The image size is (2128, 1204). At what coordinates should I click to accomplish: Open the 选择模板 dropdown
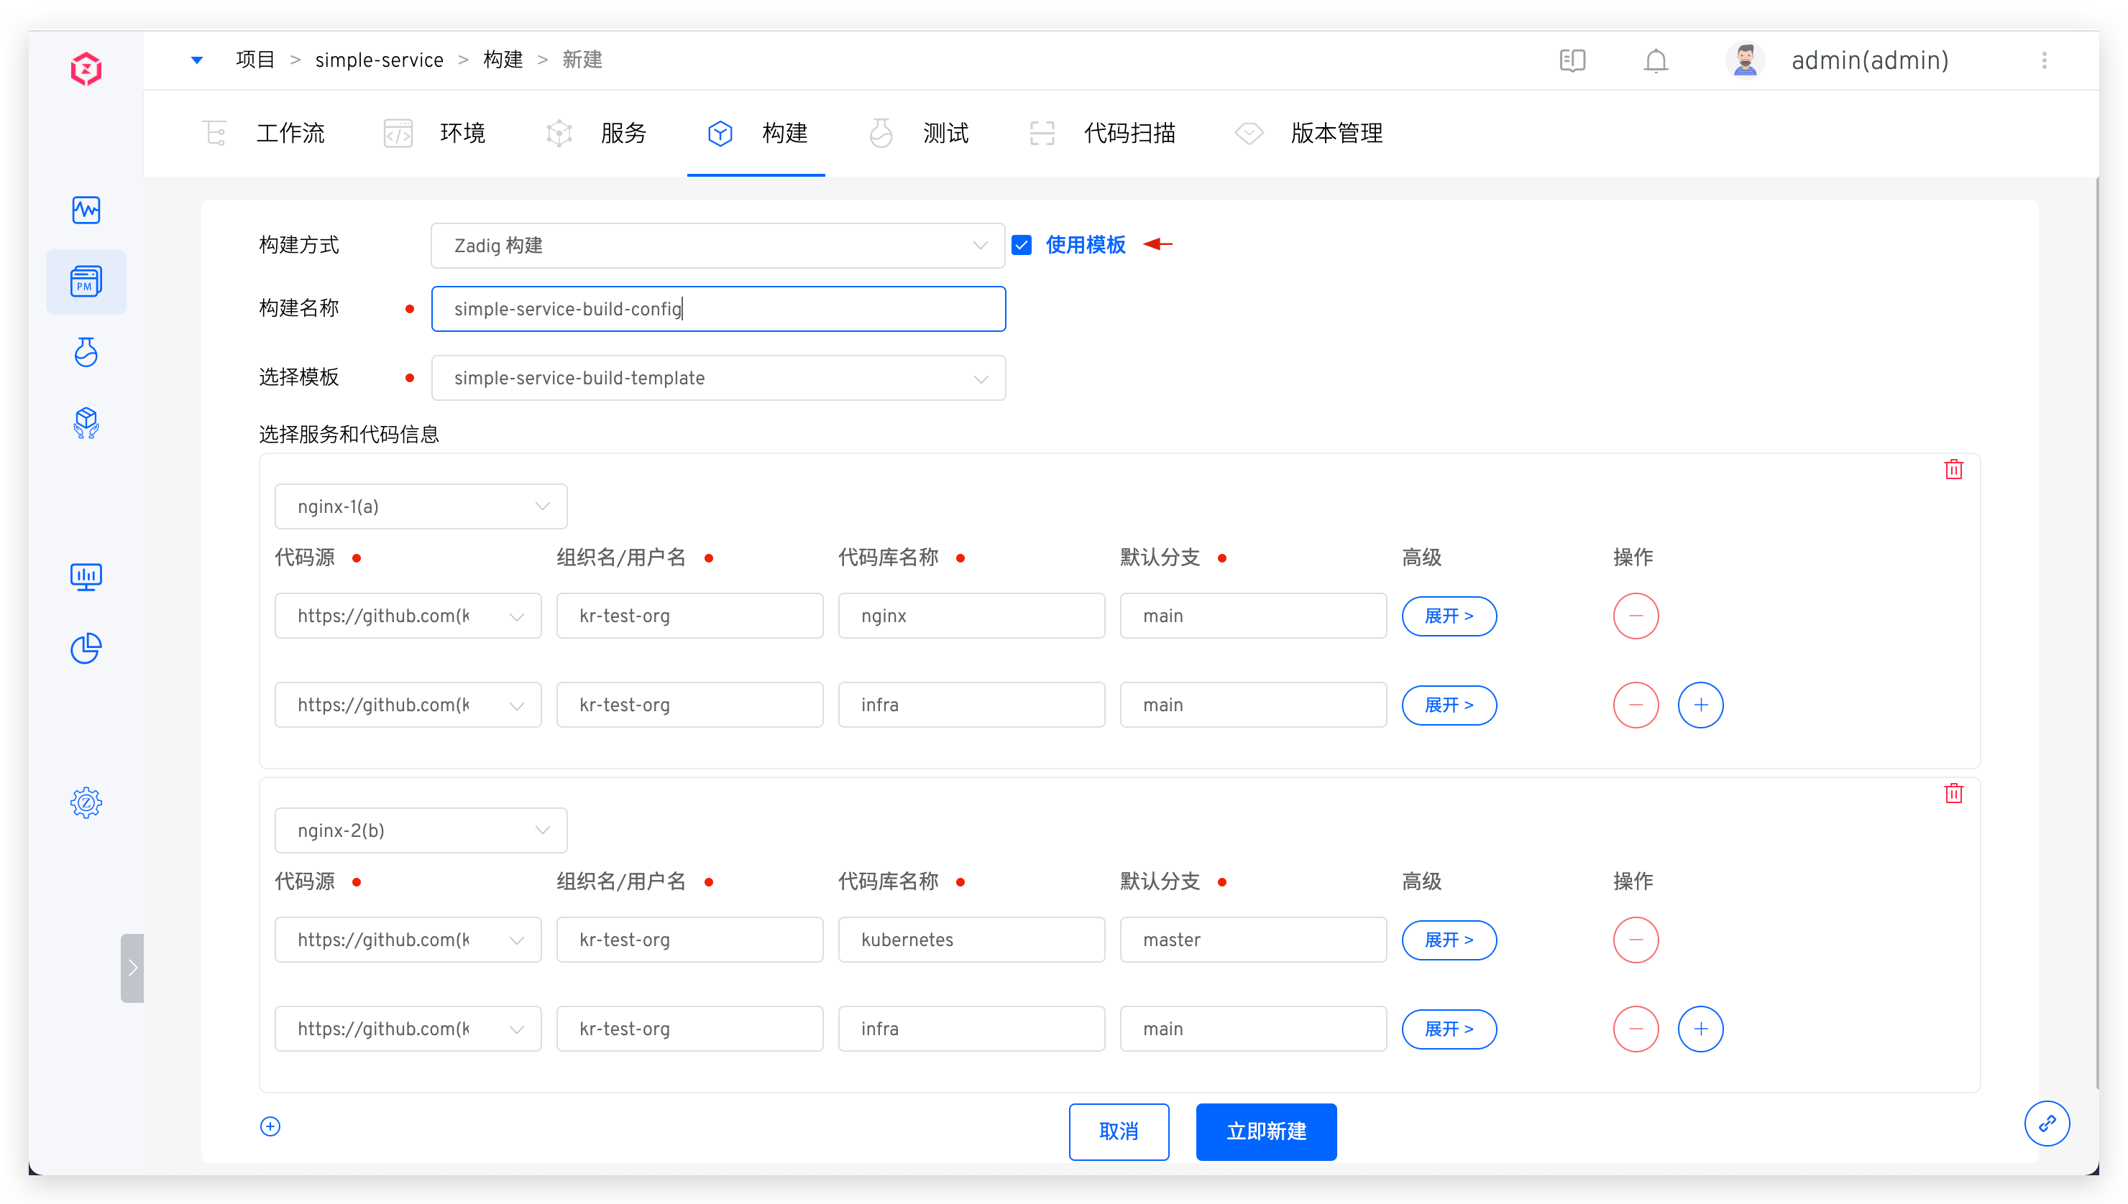(717, 378)
